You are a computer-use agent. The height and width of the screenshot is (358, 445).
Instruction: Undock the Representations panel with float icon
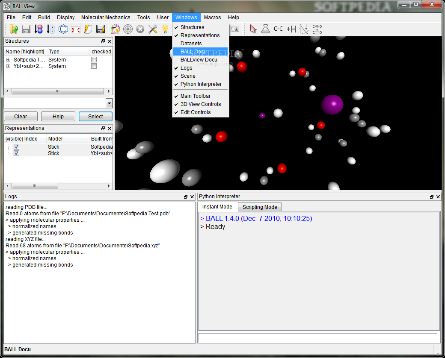tap(103, 129)
